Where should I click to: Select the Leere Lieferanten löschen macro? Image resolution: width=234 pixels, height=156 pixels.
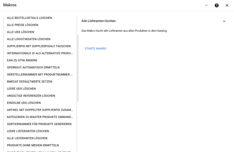pyautogui.click(x=28, y=131)
